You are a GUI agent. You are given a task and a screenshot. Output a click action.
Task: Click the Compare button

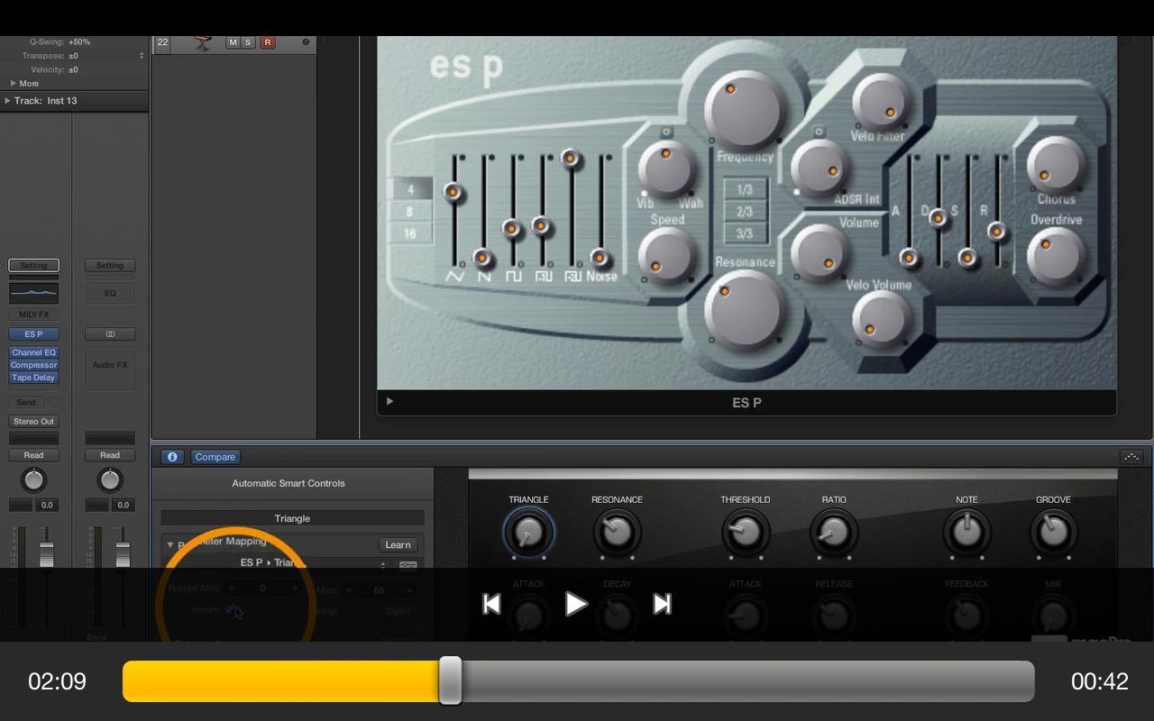coord(215,457)
